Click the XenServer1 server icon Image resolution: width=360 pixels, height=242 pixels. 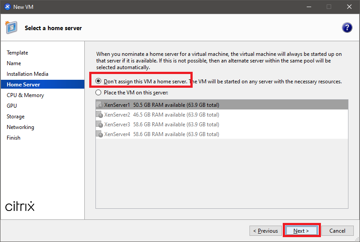99,105
